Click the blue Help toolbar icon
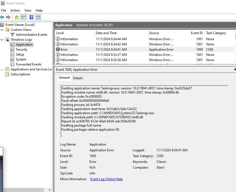 (x=31, y=17)
